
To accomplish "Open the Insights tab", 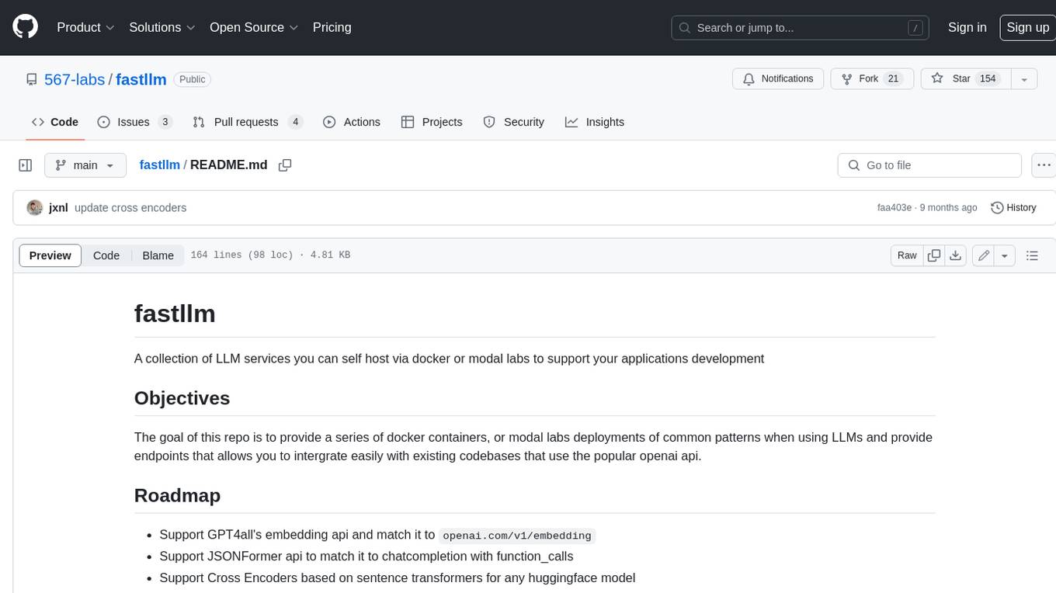I will click(595, 122).
